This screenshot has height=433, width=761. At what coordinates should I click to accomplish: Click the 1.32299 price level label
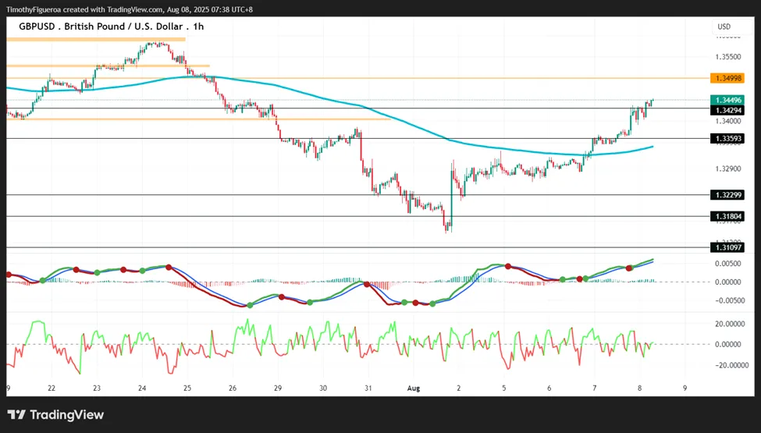click(x=727, y=195)
